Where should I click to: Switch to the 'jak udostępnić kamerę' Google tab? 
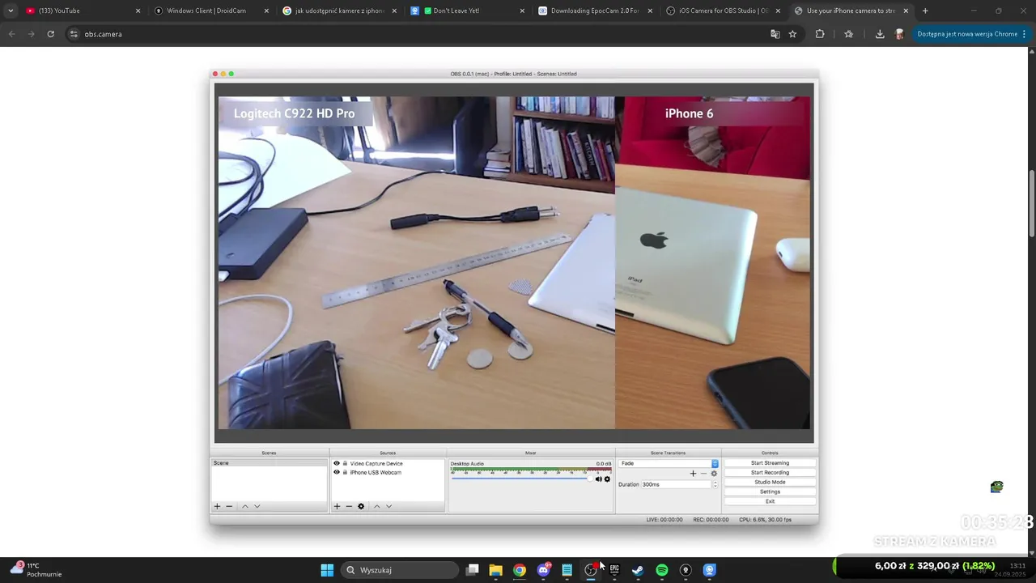tap(338, 11)
